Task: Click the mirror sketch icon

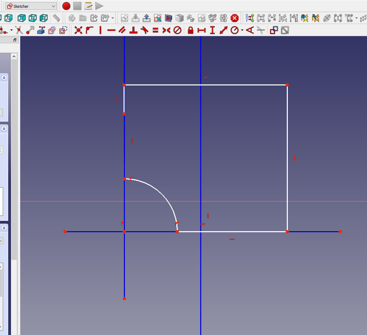Action: point(224,18)
